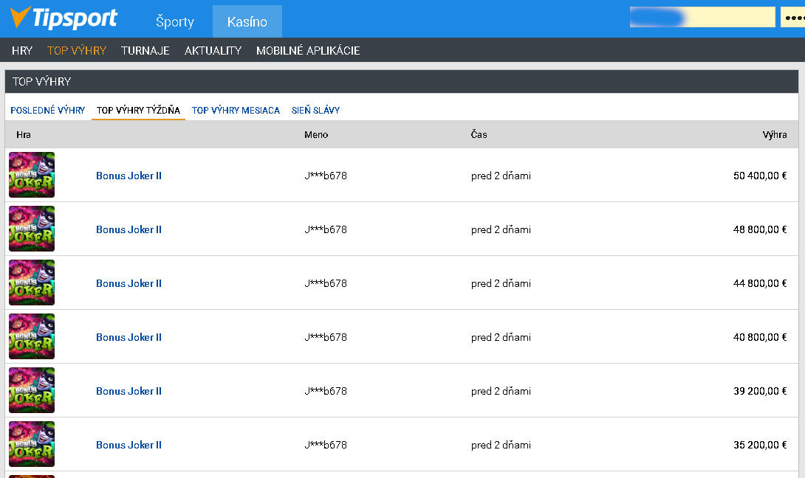Click the Tipsport logo
Viewport: 805px width, 478px height.
64,18
